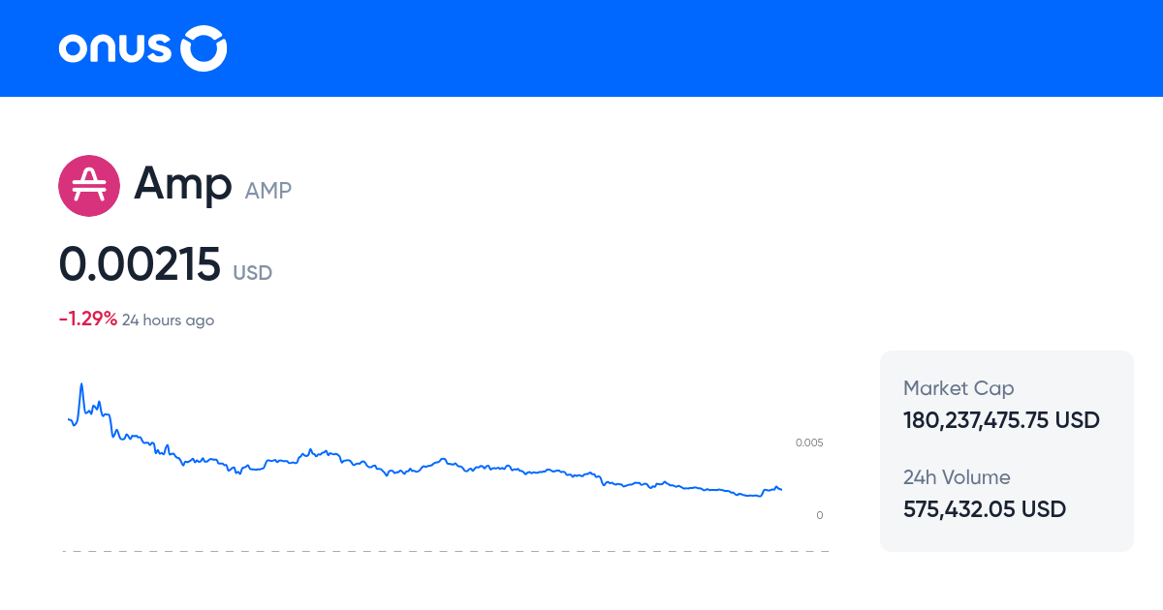Expand the 24h Volume details
1163x610 pixels.
tap(957, 477)
